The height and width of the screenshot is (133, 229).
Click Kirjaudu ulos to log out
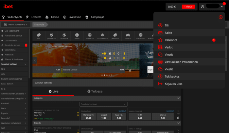coord(189,84)
